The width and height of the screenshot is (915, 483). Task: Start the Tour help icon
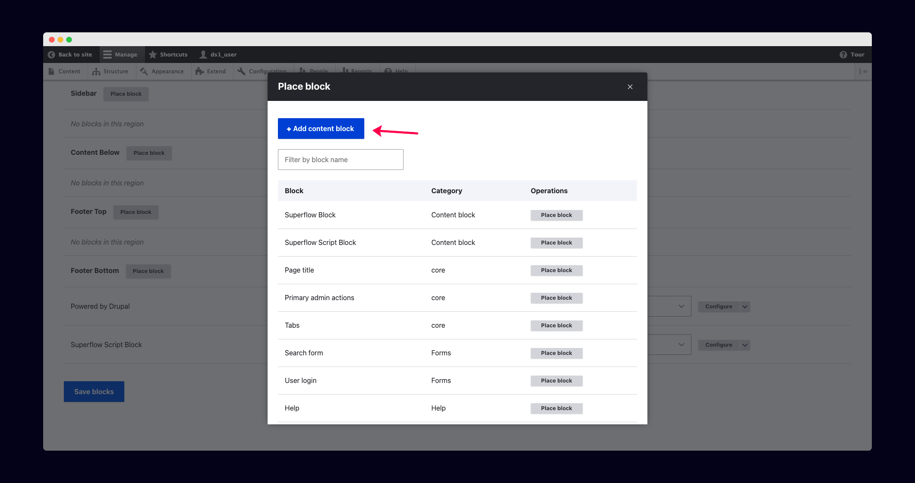coord(843,55)
